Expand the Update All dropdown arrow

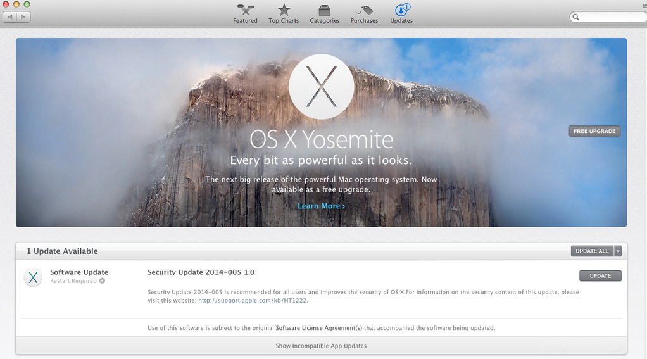click(618, 251)
